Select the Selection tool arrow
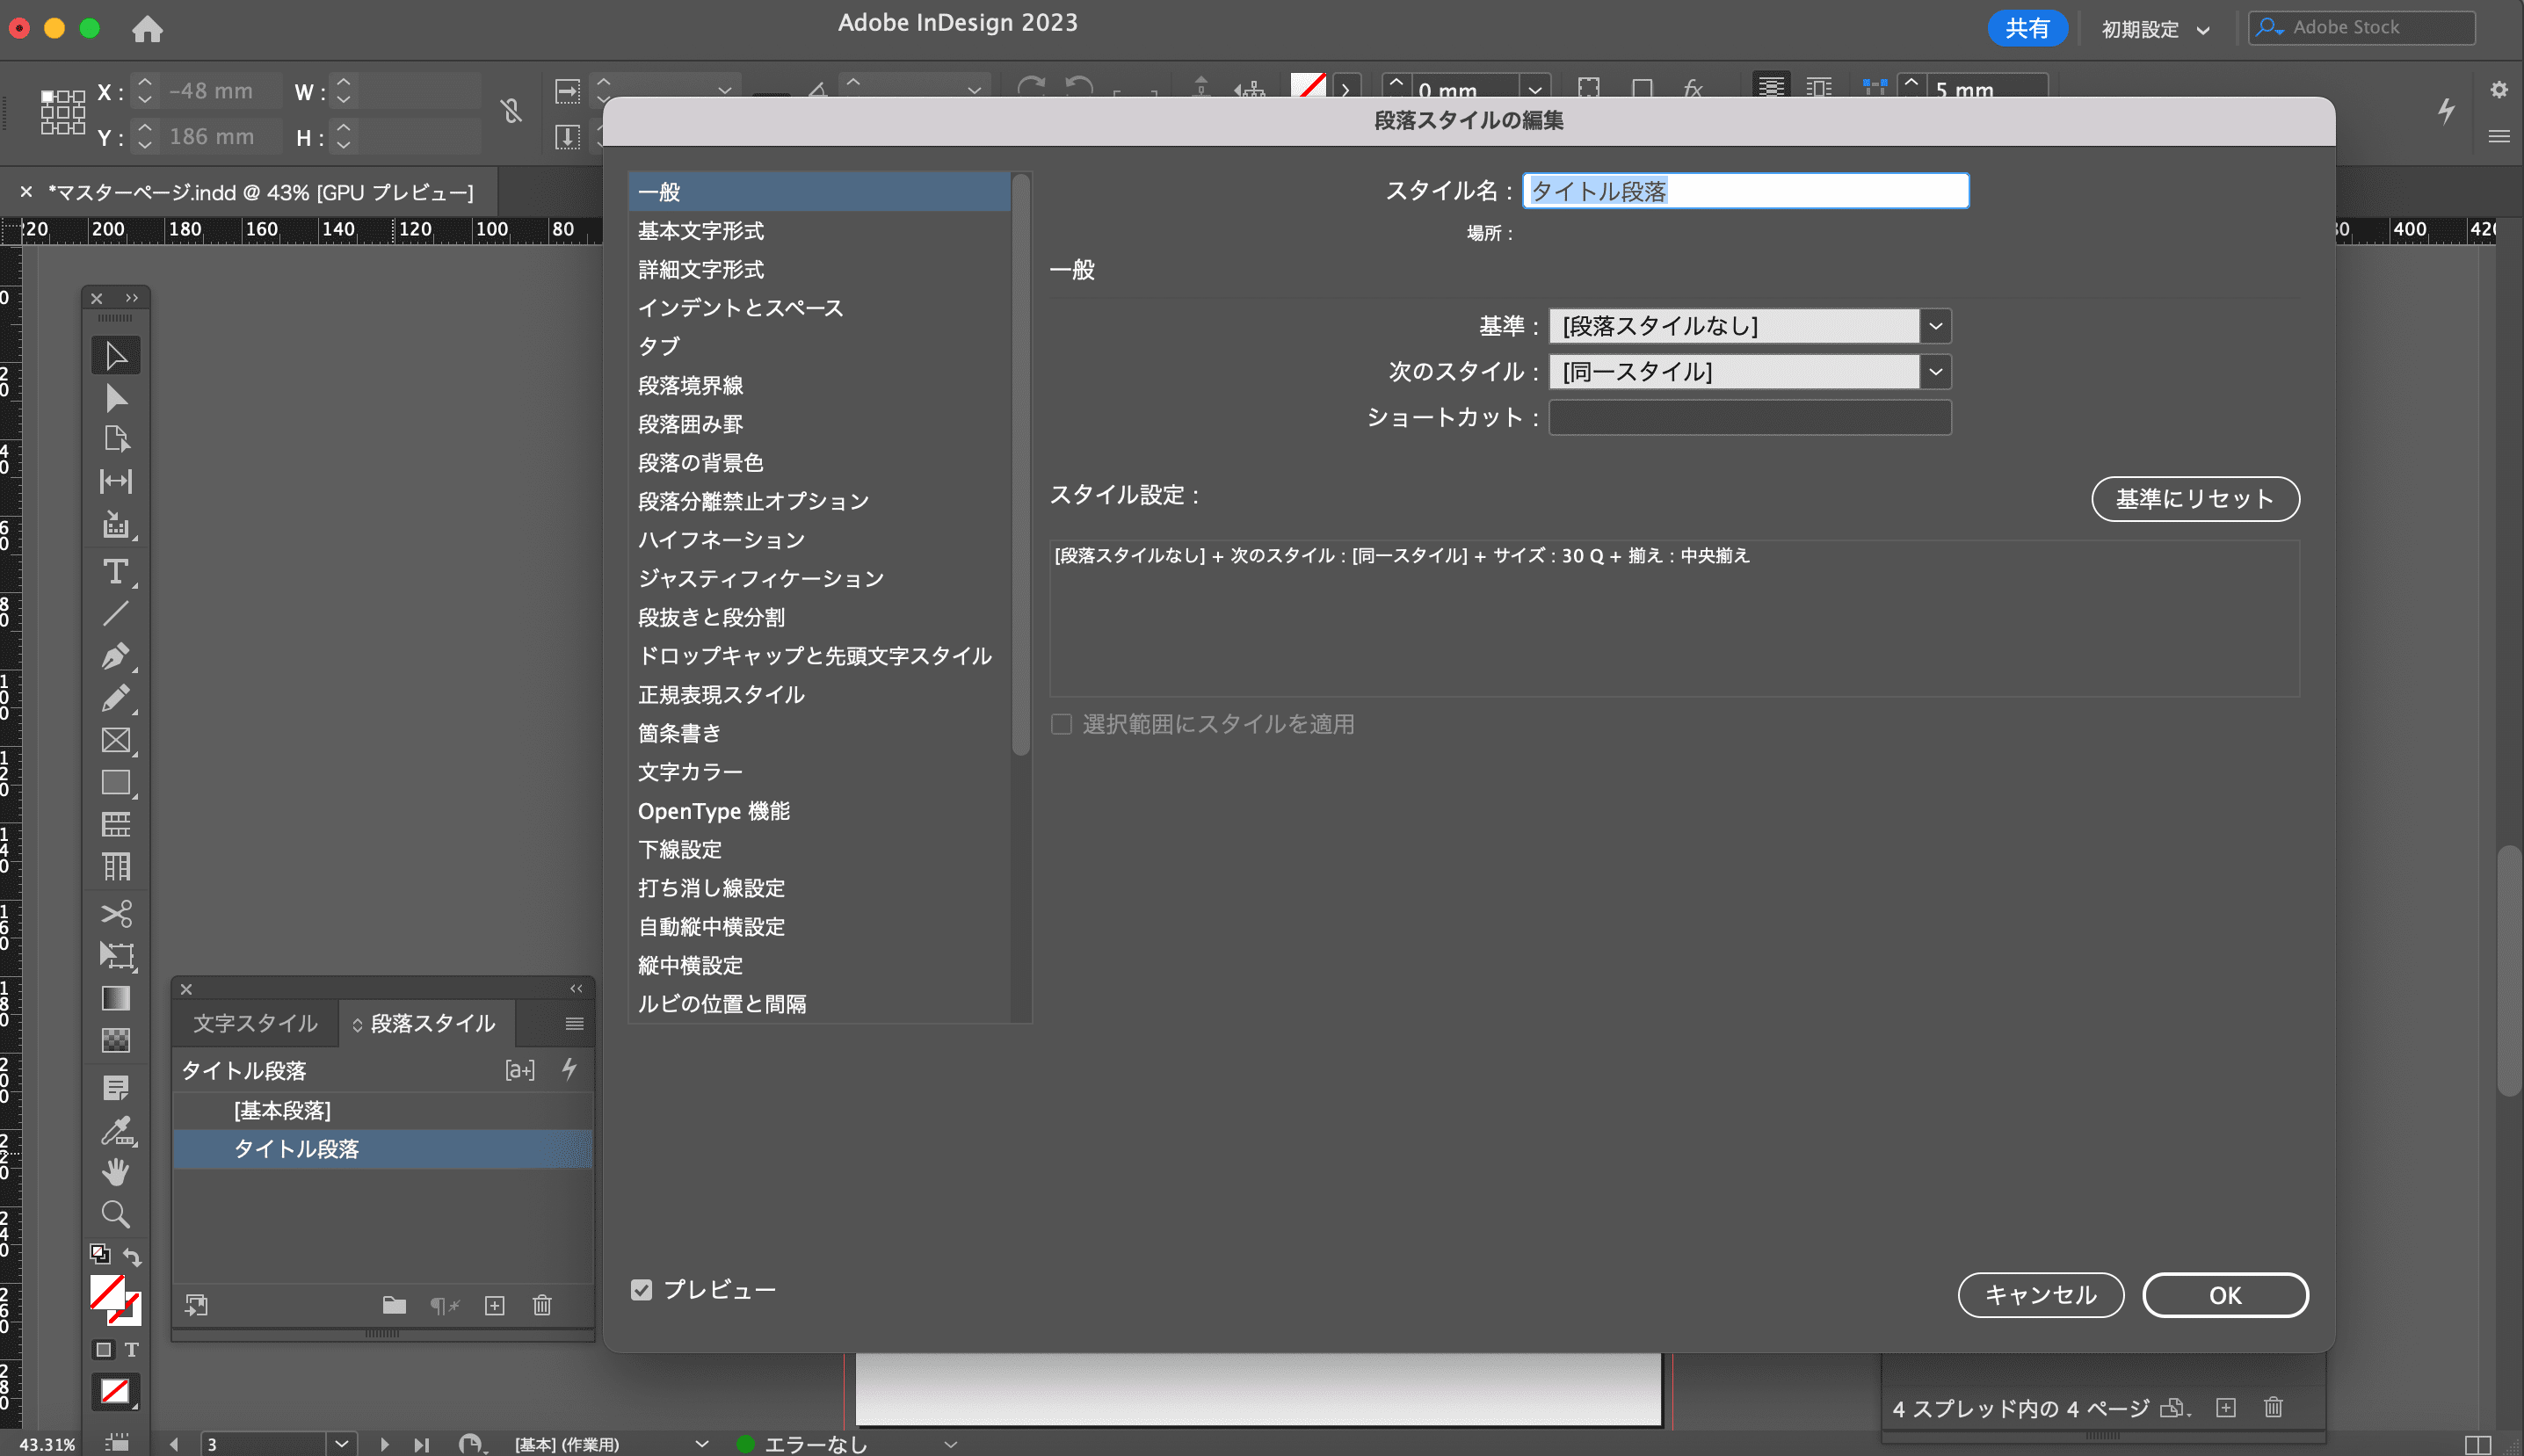Viewport: 2524px width, 1456px height. coord(116,356)
